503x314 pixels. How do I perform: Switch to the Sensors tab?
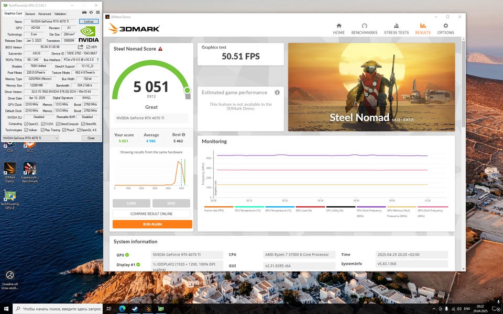(30, 14)
